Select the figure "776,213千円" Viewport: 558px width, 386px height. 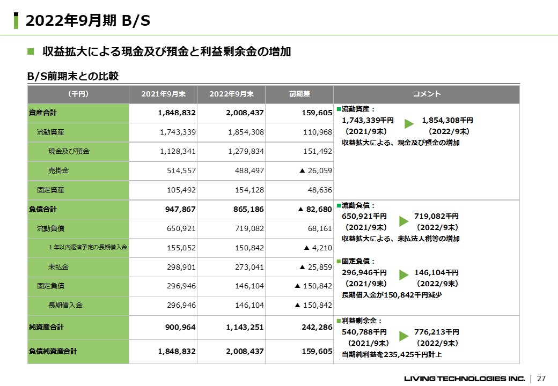(x=437, y=332)
